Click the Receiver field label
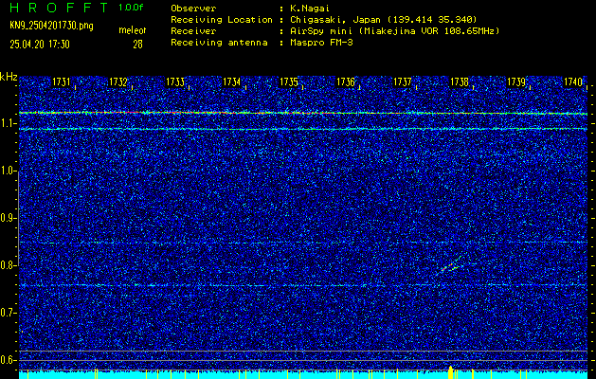The image size is (596, 379). (193, 31)
